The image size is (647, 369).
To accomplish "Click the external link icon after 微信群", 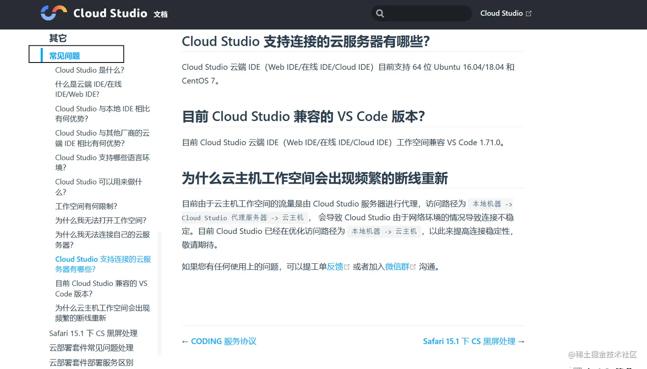I will [413, 267].
